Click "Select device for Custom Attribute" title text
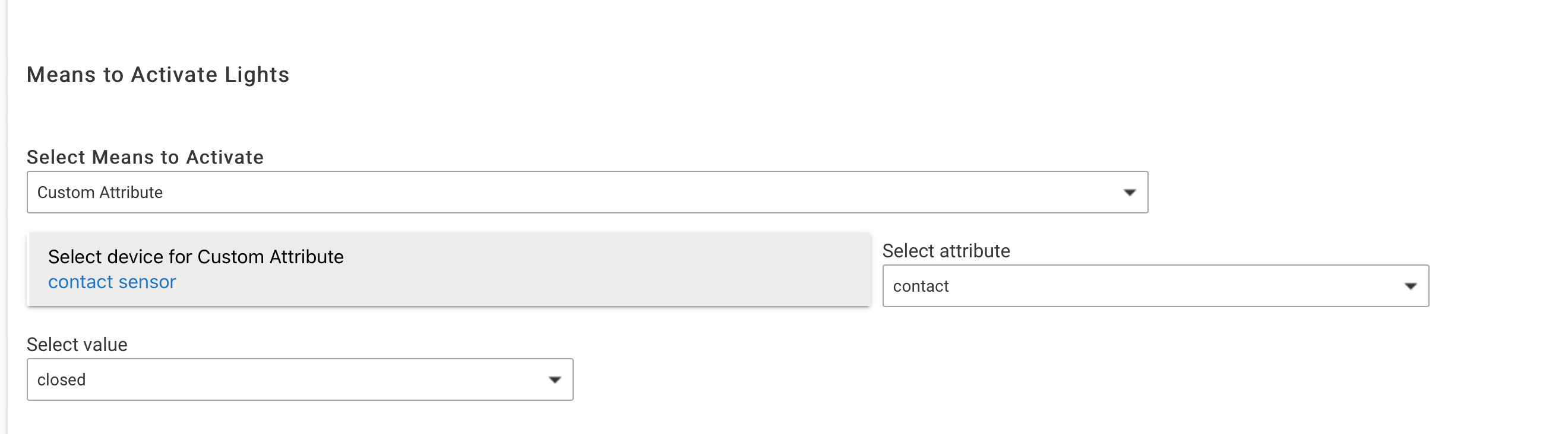The height and width of the screenshot is (434, 1562). pyautogui.click(x=196, y=257)
